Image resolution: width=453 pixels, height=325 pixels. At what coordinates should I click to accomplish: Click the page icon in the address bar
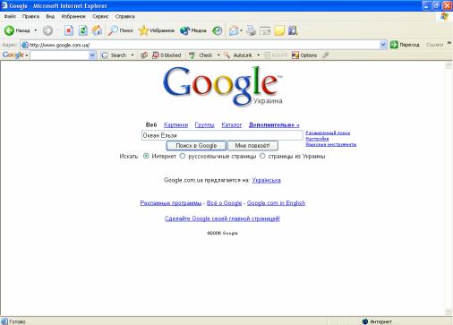(25, 45)
